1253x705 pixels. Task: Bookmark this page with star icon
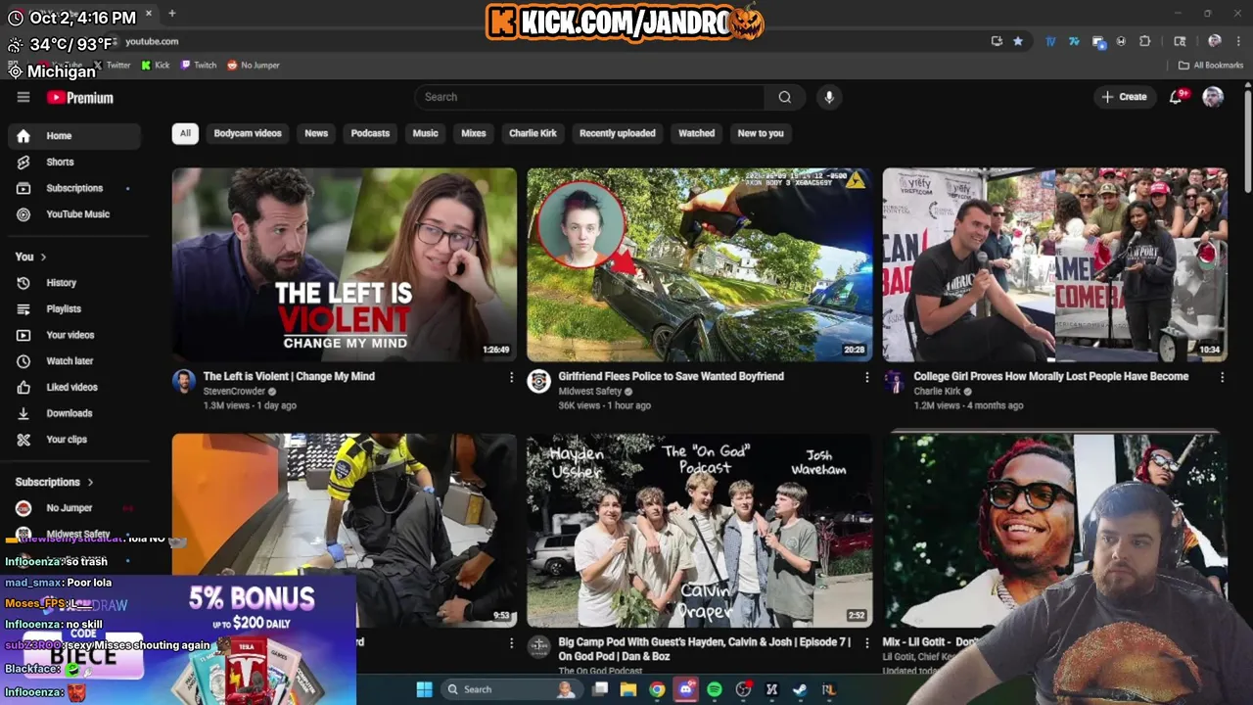point(1018,41)
